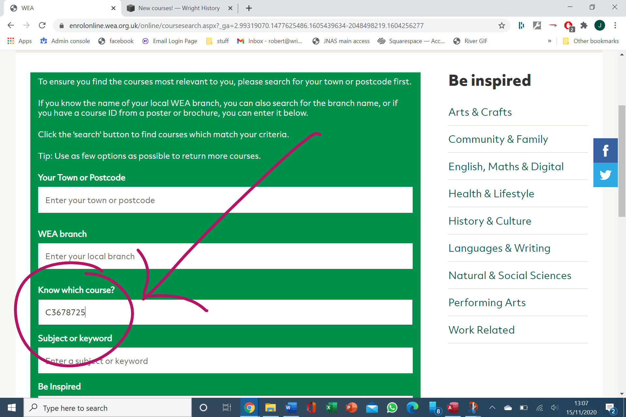Open WhatsApp from the taskbar
Image resolution: width=626 pixels, height=417 pixels.
[392, 408]
